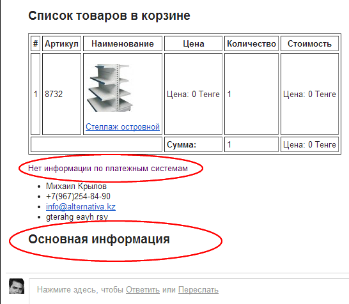
Task: Select the Наименование column header
Action: [x=123, y=43]
